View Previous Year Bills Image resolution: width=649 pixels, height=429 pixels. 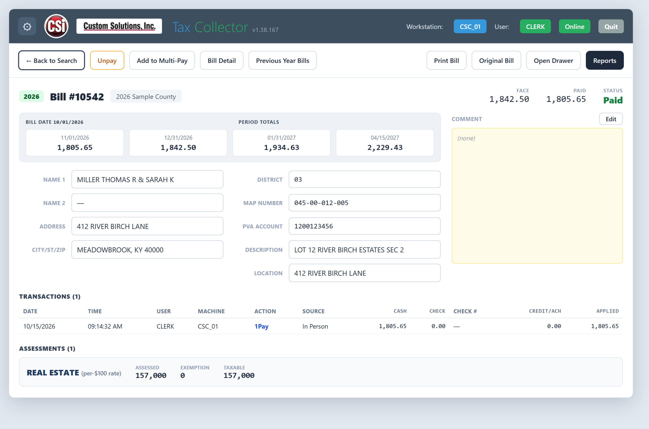pyautogui.click(x=282, y=60)
